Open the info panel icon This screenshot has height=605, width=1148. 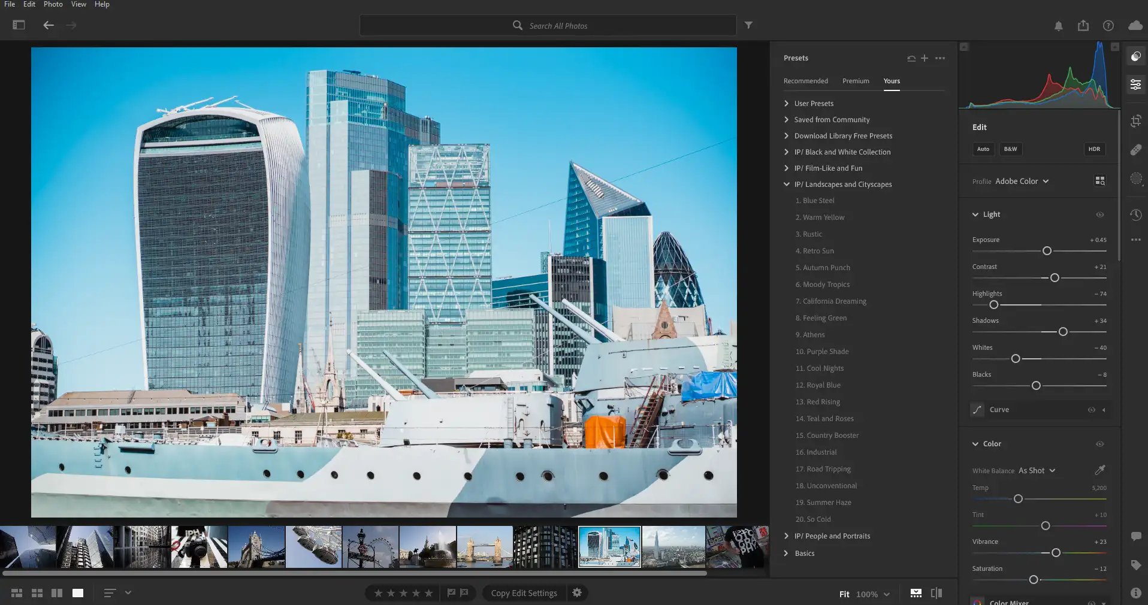pyautogui.click(x=1135, y=593)
